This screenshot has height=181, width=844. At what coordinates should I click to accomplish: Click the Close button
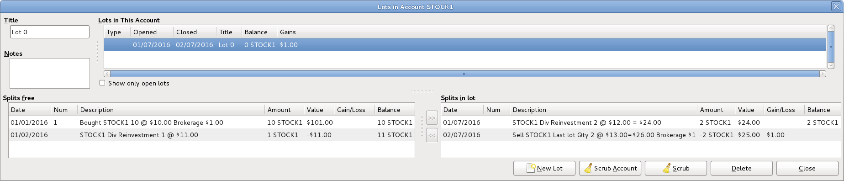(x=807, y=168)
